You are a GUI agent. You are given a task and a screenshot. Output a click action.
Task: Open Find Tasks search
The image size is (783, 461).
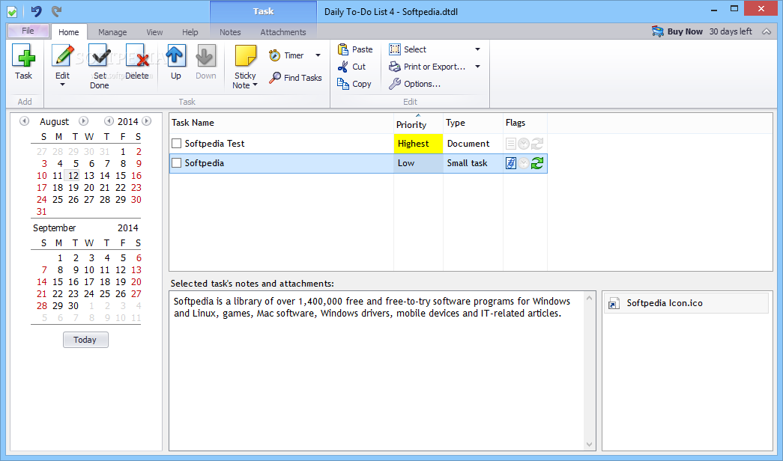click(x=295, y=78)
